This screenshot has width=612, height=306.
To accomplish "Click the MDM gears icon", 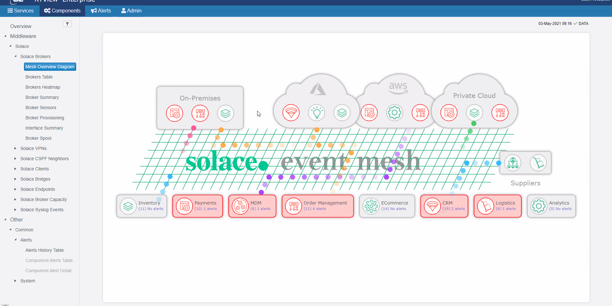I will point(240,206).
